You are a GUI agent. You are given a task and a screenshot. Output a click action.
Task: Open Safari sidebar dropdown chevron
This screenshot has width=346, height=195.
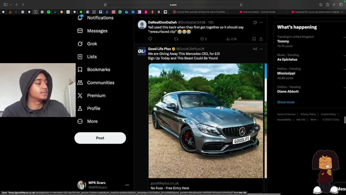[11, 5]
